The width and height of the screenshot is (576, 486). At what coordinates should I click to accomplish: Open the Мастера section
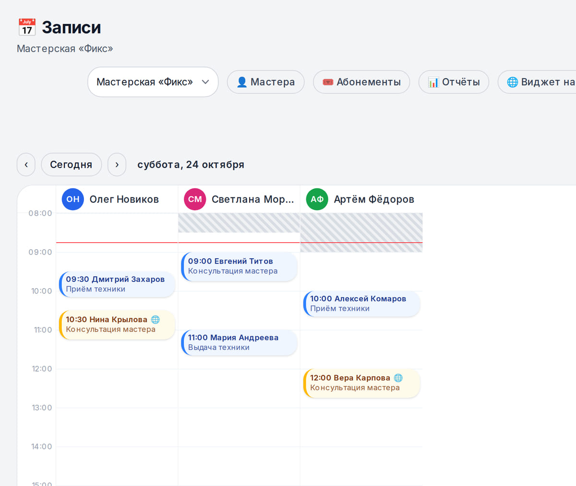pos(265,82)
